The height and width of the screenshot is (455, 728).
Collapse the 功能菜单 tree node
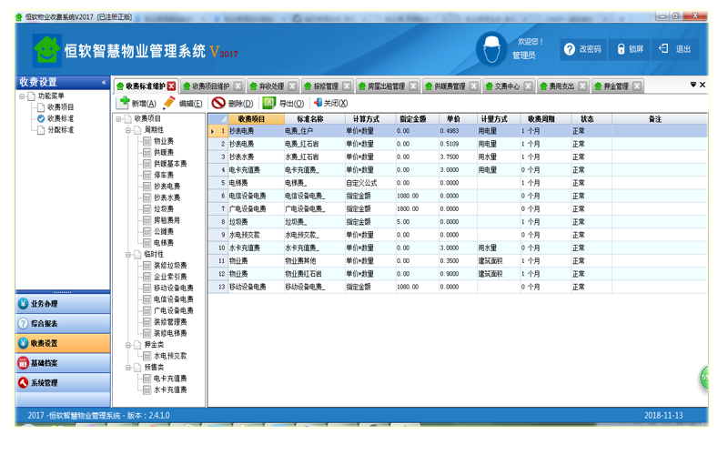[20, 96]
